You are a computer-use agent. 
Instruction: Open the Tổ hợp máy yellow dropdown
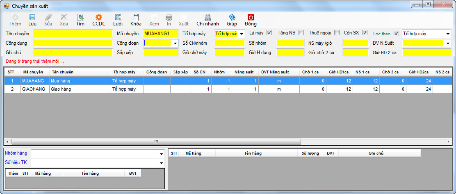pos(242,34)
